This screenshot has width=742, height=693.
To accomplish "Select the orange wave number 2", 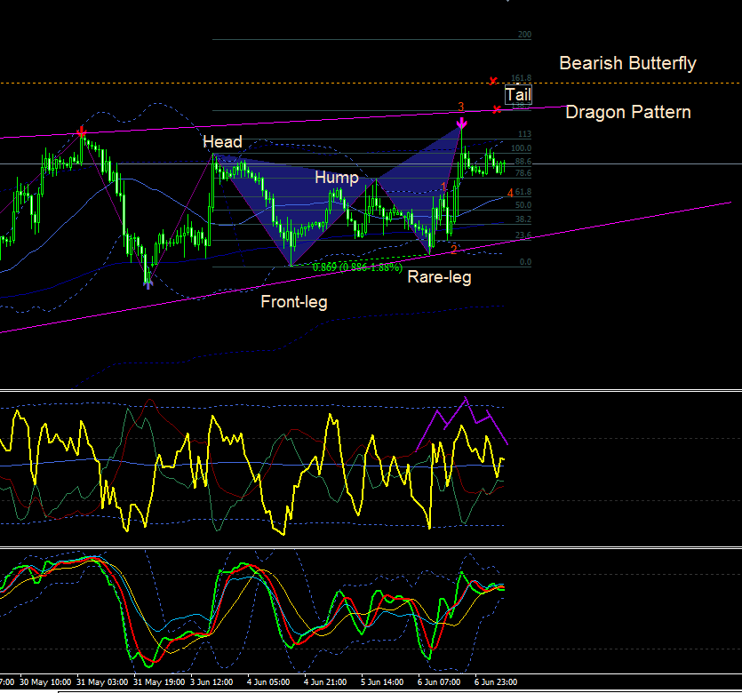I will [454, 250].
